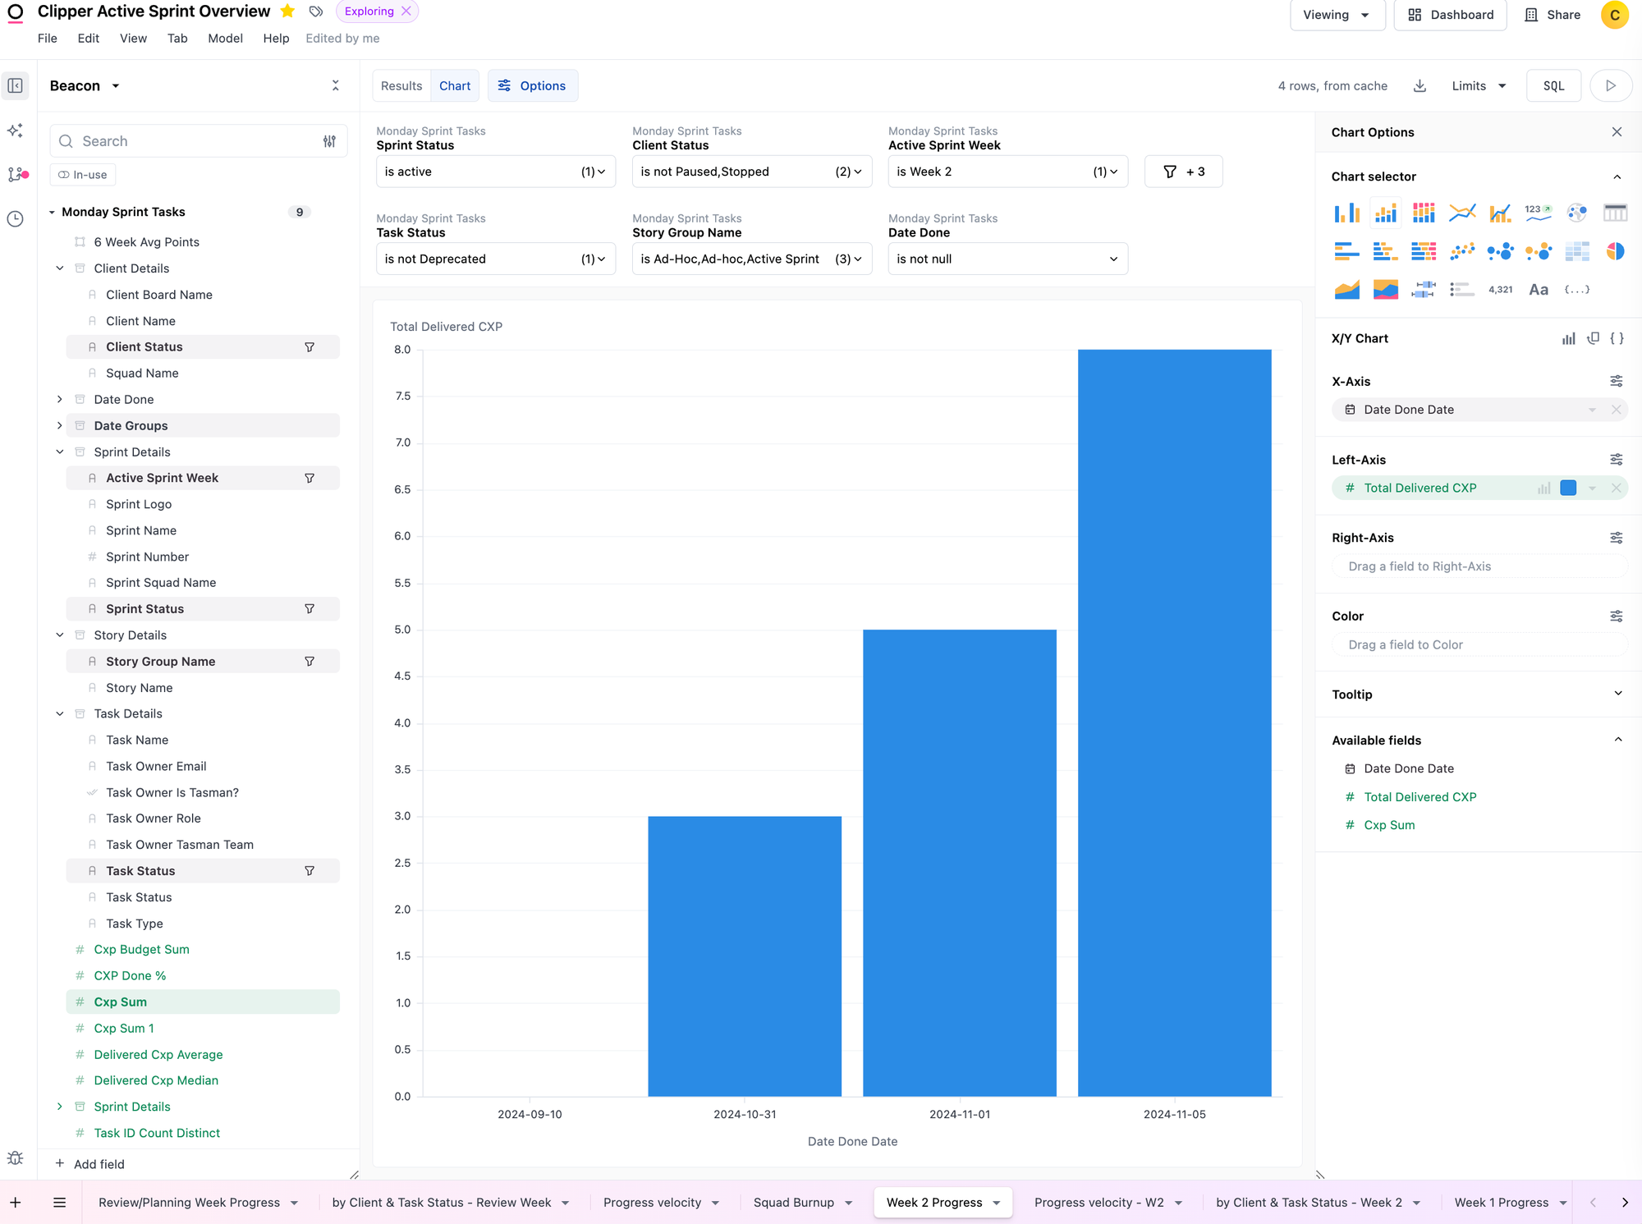This screenshot has width=1642, height=1224.
Task: Pick the box plot chart icon
Action: 1423,289
